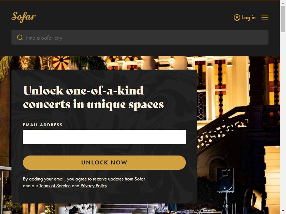Click the Email Address input box
286x214 pixels.
[x=104, y=137]
